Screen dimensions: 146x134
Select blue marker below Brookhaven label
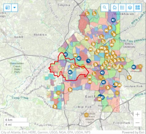pyautogui.click(x=113, y=20)
